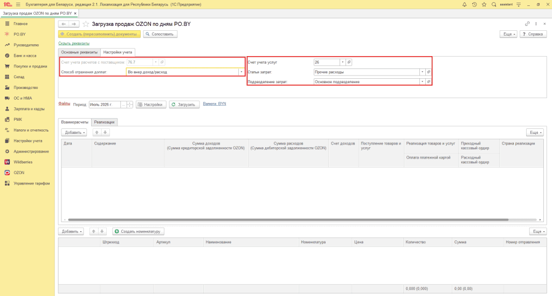Open Wildberries section
Screen dimensions: 552x296
click(x=23, y=162)
